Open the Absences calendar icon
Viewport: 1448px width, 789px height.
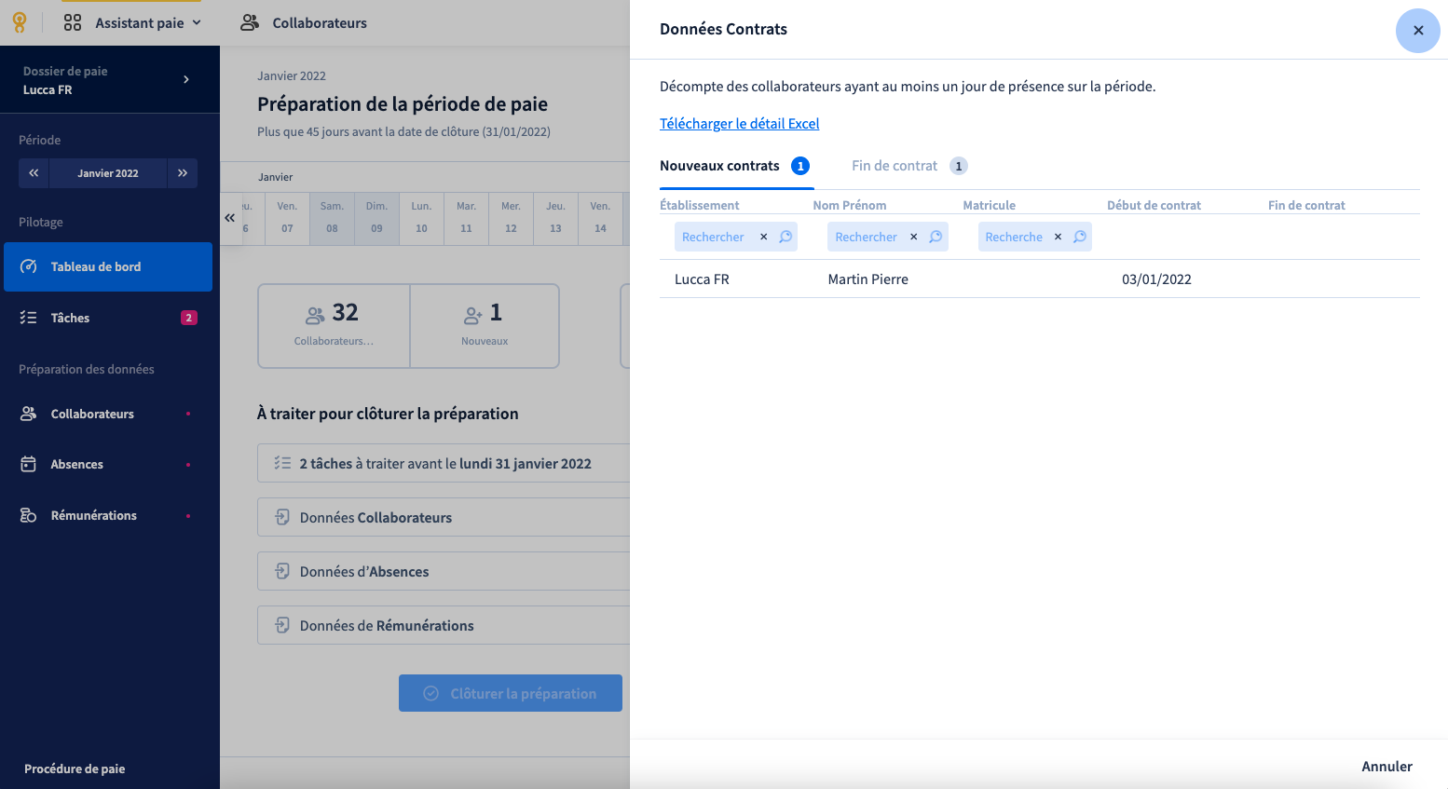29,464
